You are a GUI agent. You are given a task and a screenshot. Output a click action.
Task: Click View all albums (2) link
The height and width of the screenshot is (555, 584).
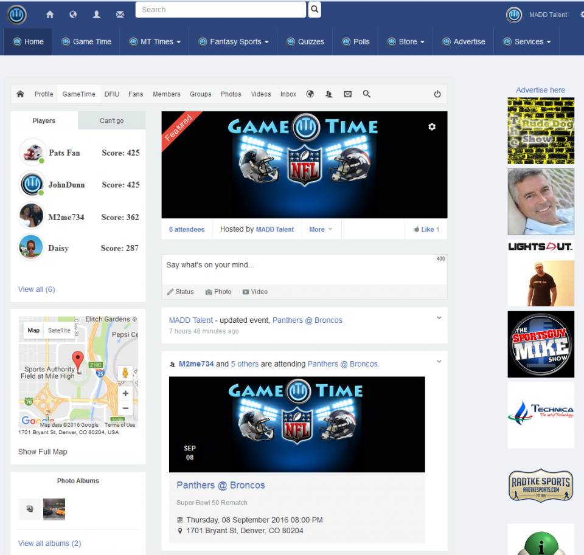pyautogui.click(x=49, y=543)
